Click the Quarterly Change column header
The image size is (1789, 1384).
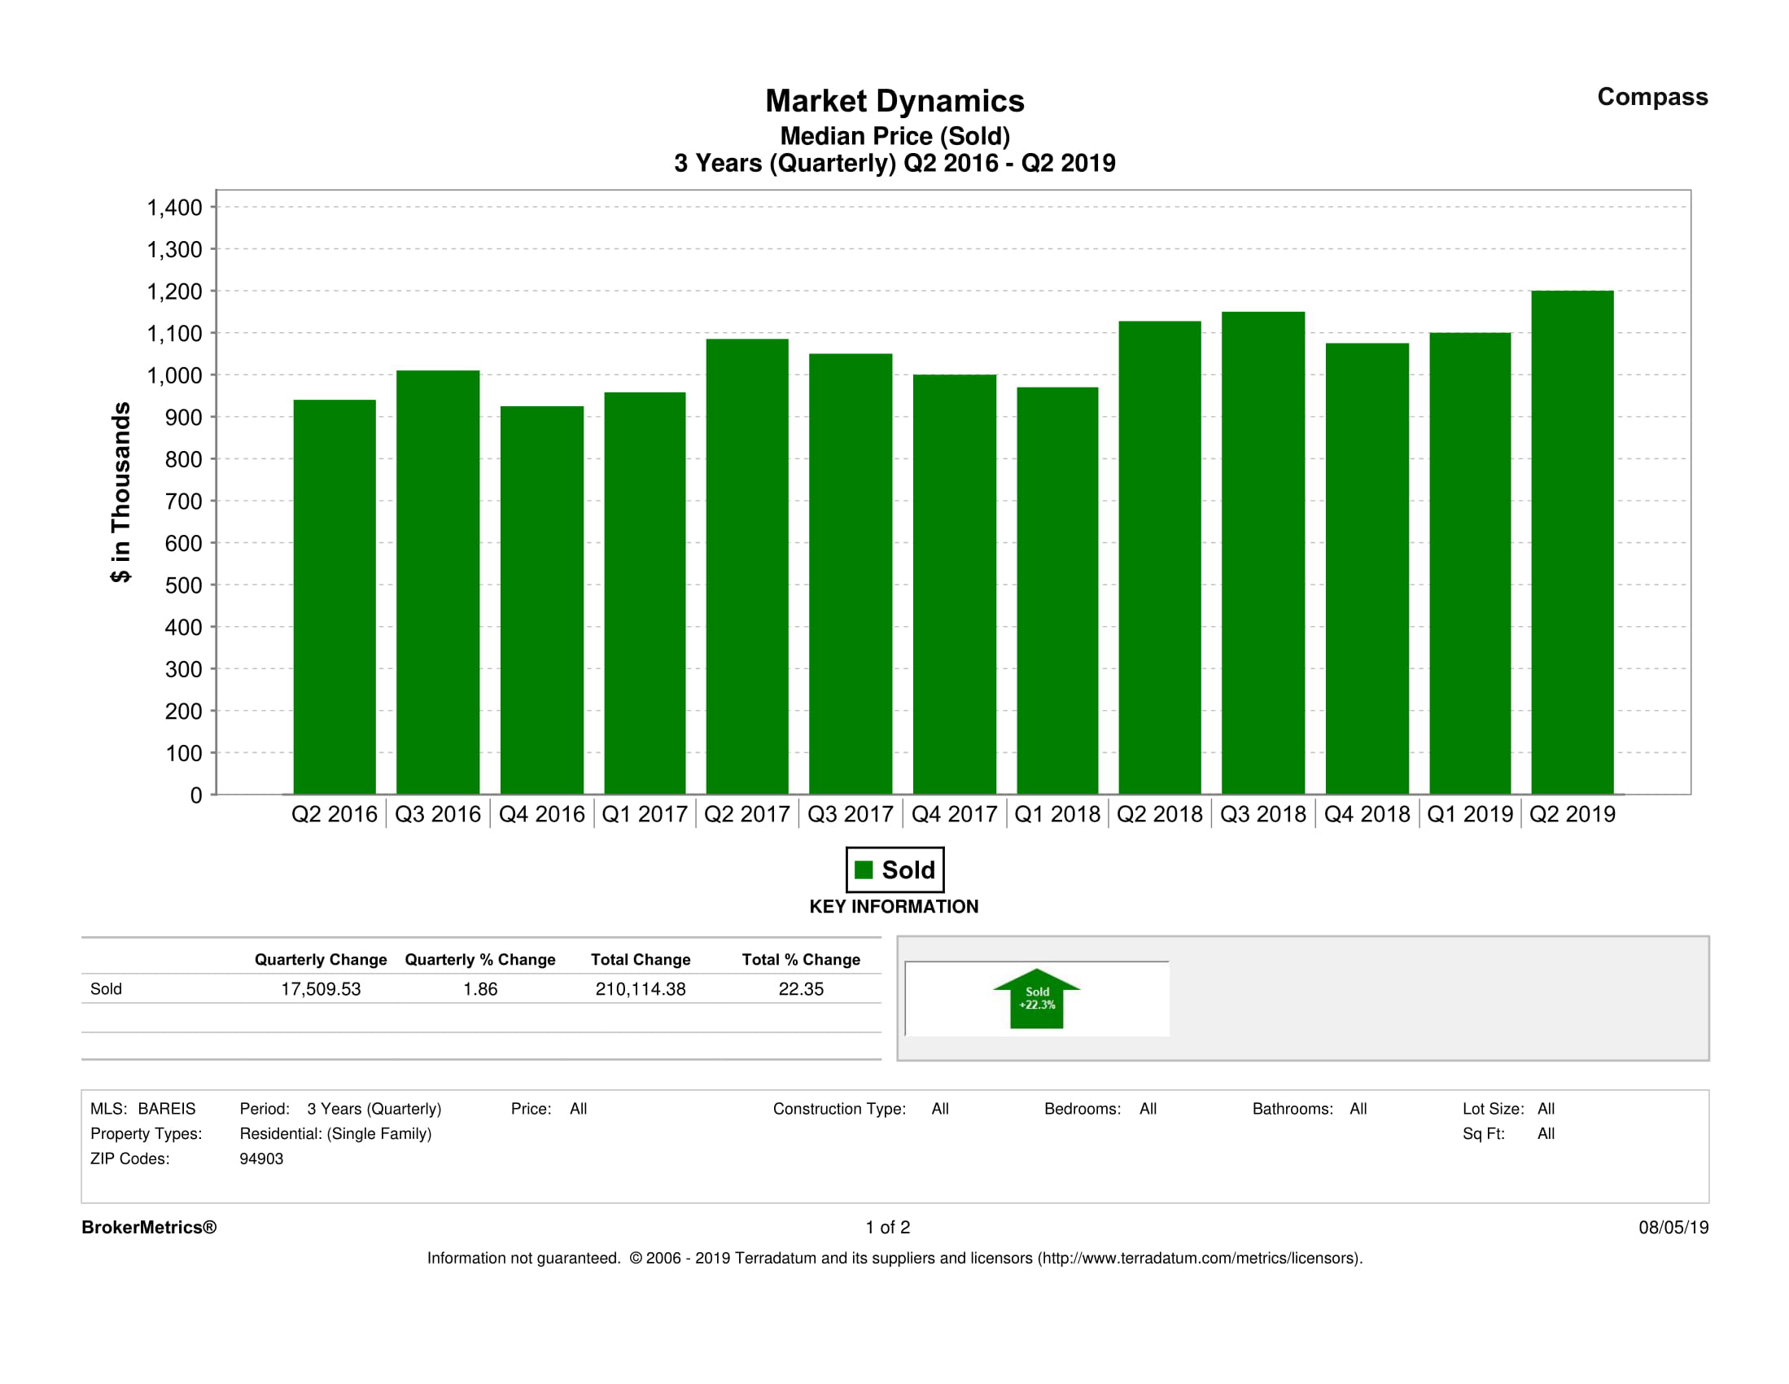[x=321, y=960]
